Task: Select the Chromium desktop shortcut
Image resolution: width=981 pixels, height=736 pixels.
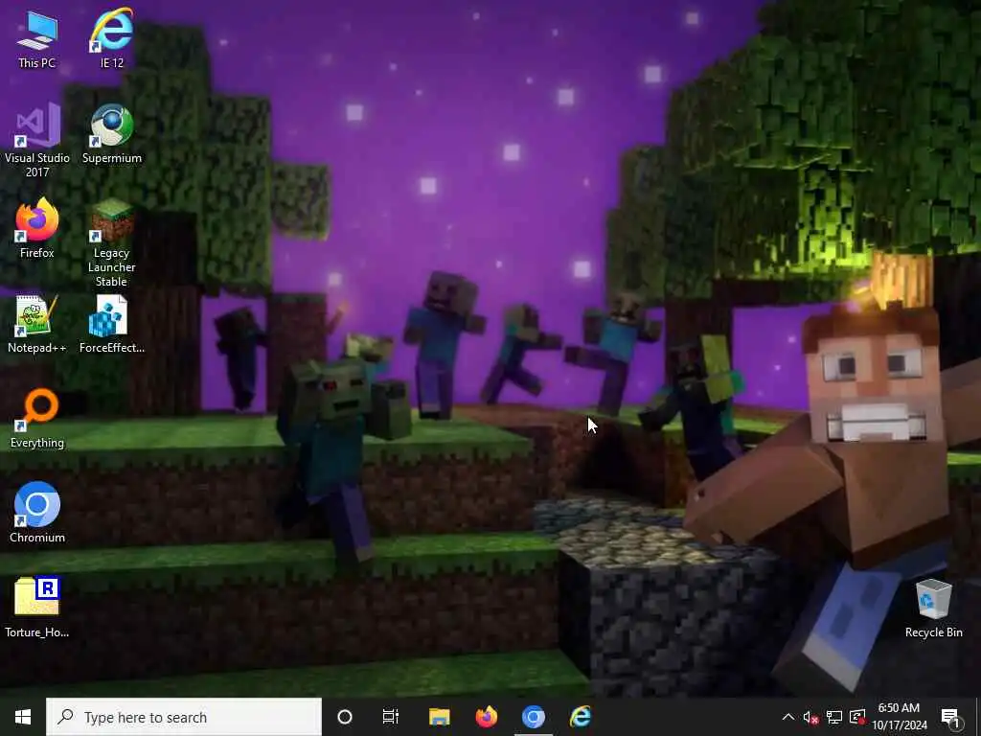Action: pos(37,513)
